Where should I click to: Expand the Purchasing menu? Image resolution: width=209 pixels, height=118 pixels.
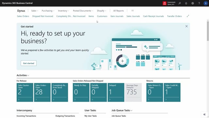(48, 11)
